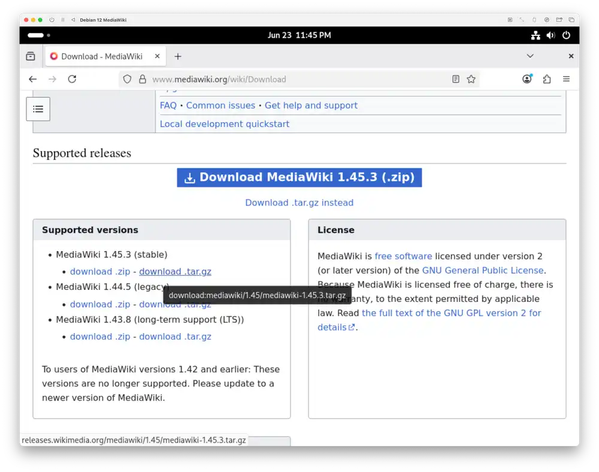Open the Common issues link
This screenshot has width=599, height=472.
tap(220, 105)
